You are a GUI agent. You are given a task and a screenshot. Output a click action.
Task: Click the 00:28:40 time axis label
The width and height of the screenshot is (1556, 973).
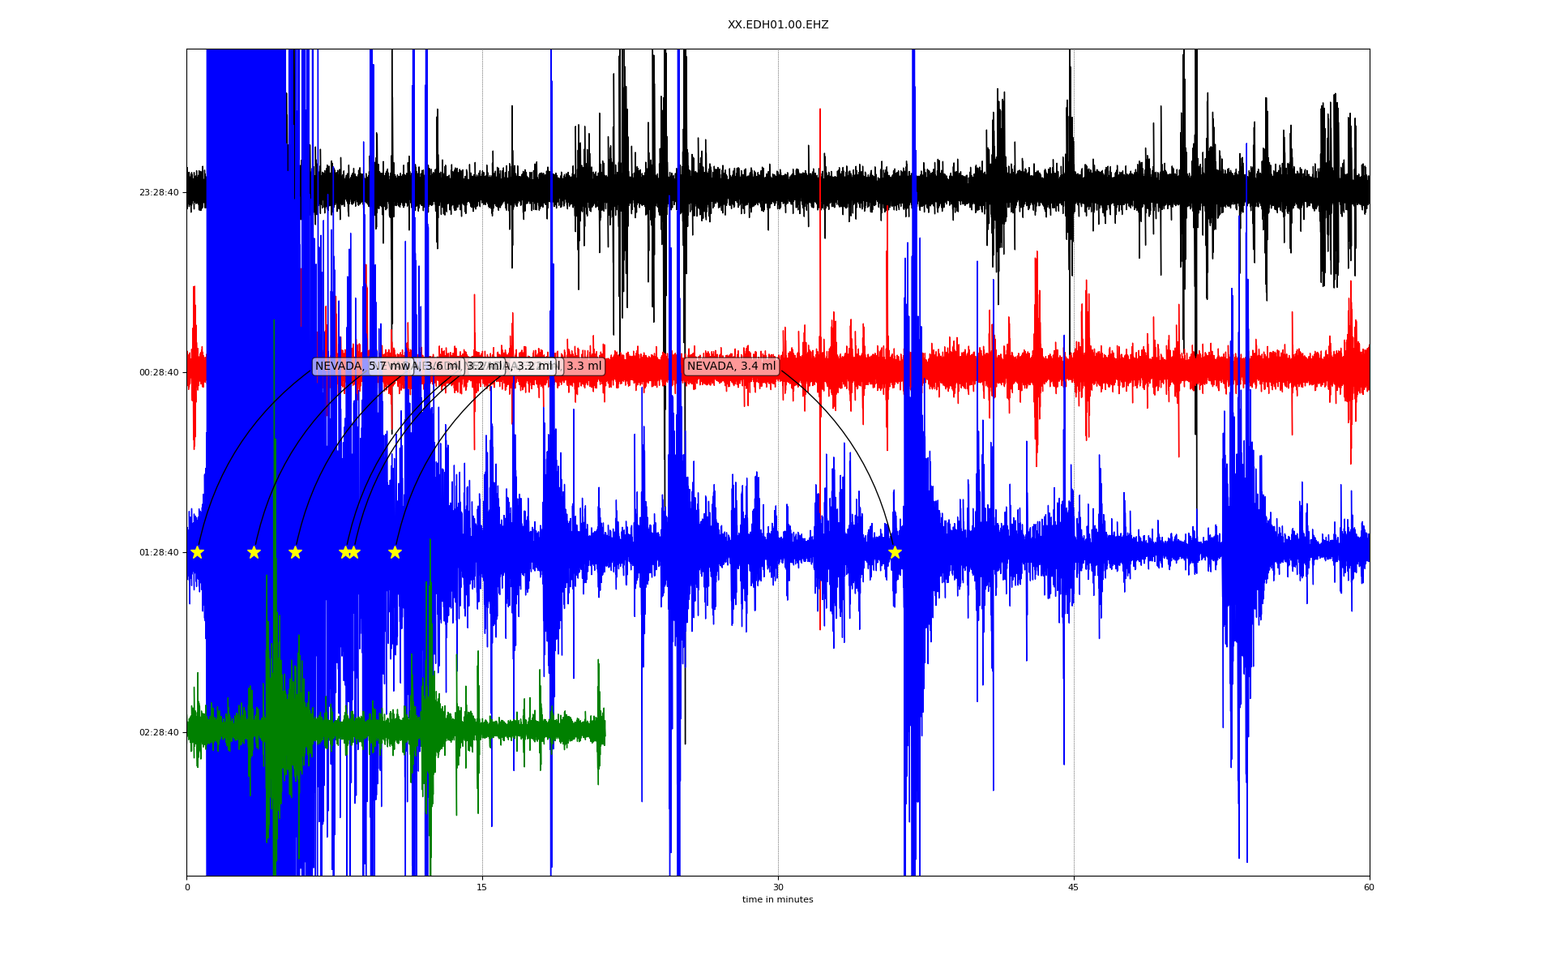point(159,373)
